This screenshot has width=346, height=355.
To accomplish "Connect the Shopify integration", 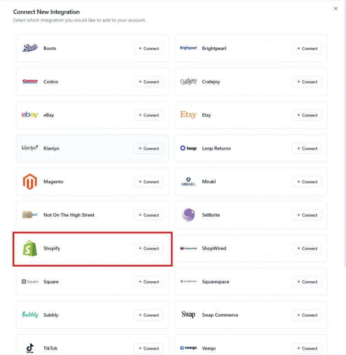I will click(149, 248).
